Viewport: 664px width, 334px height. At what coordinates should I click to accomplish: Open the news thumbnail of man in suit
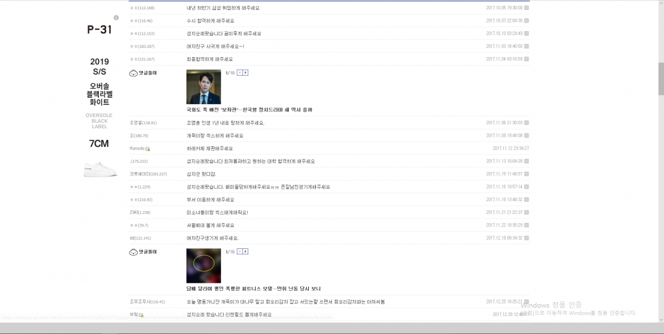203,86
